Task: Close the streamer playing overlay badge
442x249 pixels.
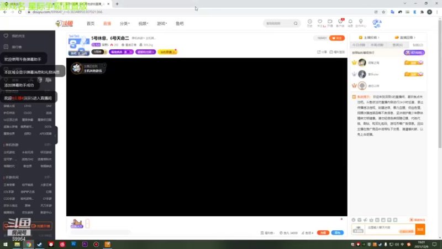Action: tap(104, 65)
